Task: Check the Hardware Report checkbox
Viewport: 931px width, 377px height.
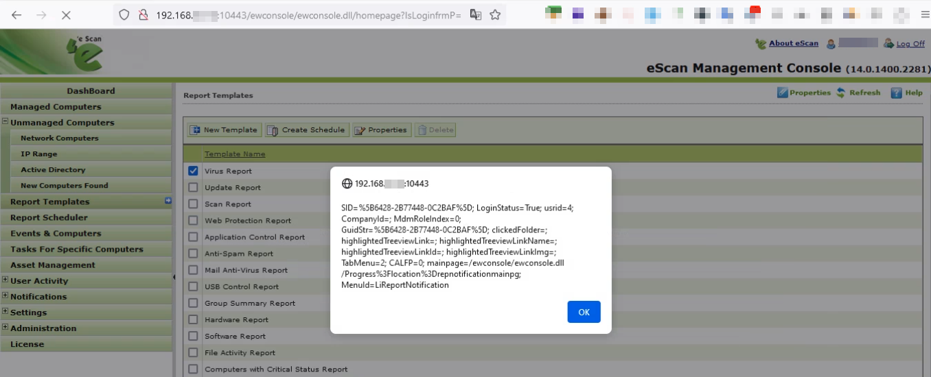Action: [193, 319]
